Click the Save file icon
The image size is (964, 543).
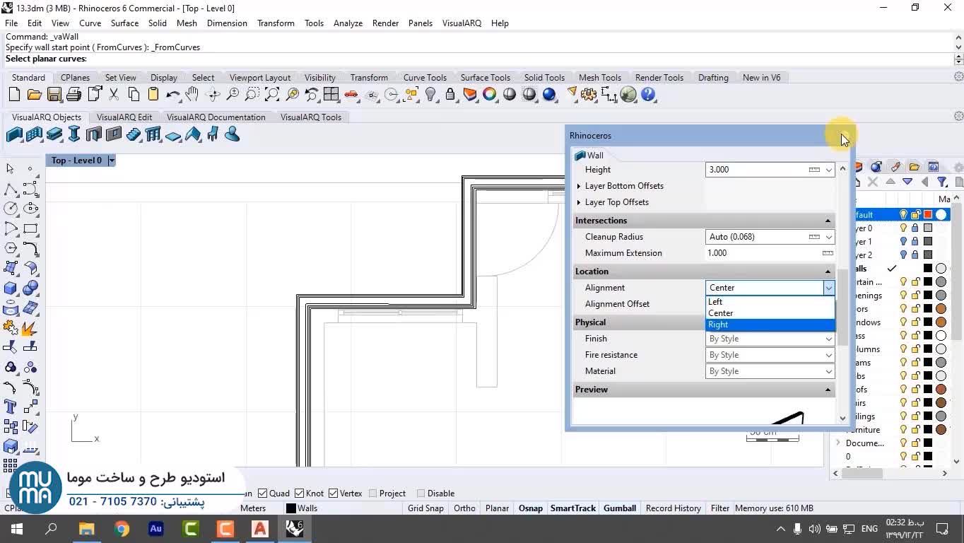click(54, 95)
